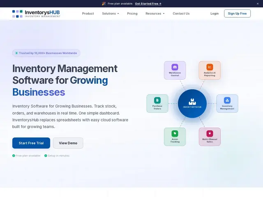Click the Asset Tracking icon card
Image resolution: width=263 pixels, height=197 pixels.
tap(175, 137)
